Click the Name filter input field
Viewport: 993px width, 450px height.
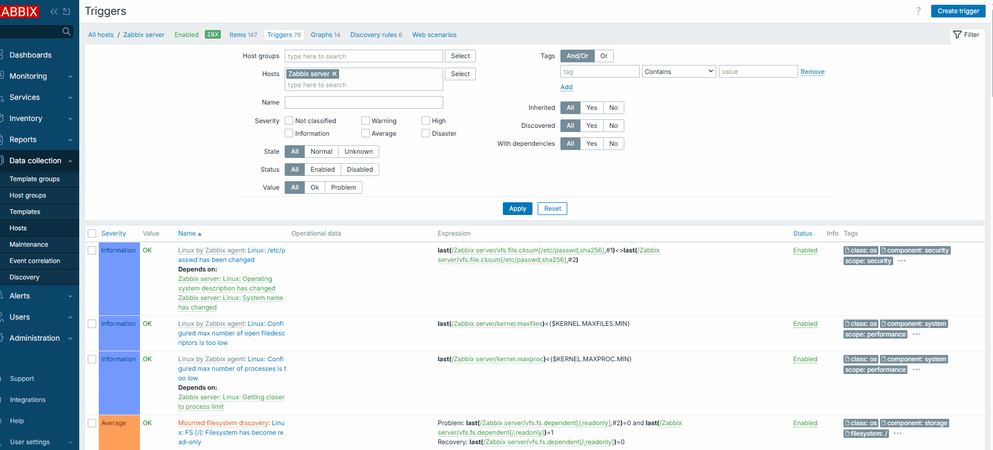point(363,102)
